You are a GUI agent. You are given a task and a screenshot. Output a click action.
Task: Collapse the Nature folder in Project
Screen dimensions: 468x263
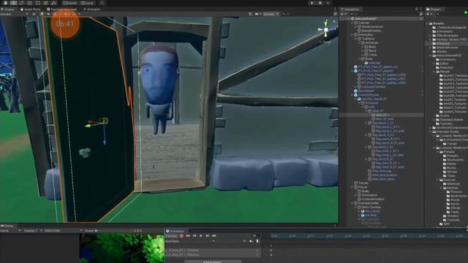[x=434, y=72]
